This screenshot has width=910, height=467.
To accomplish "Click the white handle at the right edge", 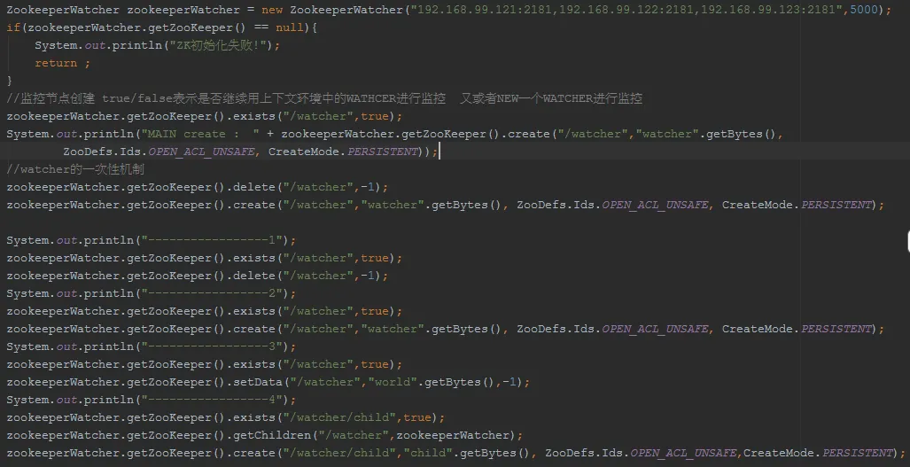I will coord(907,241).
